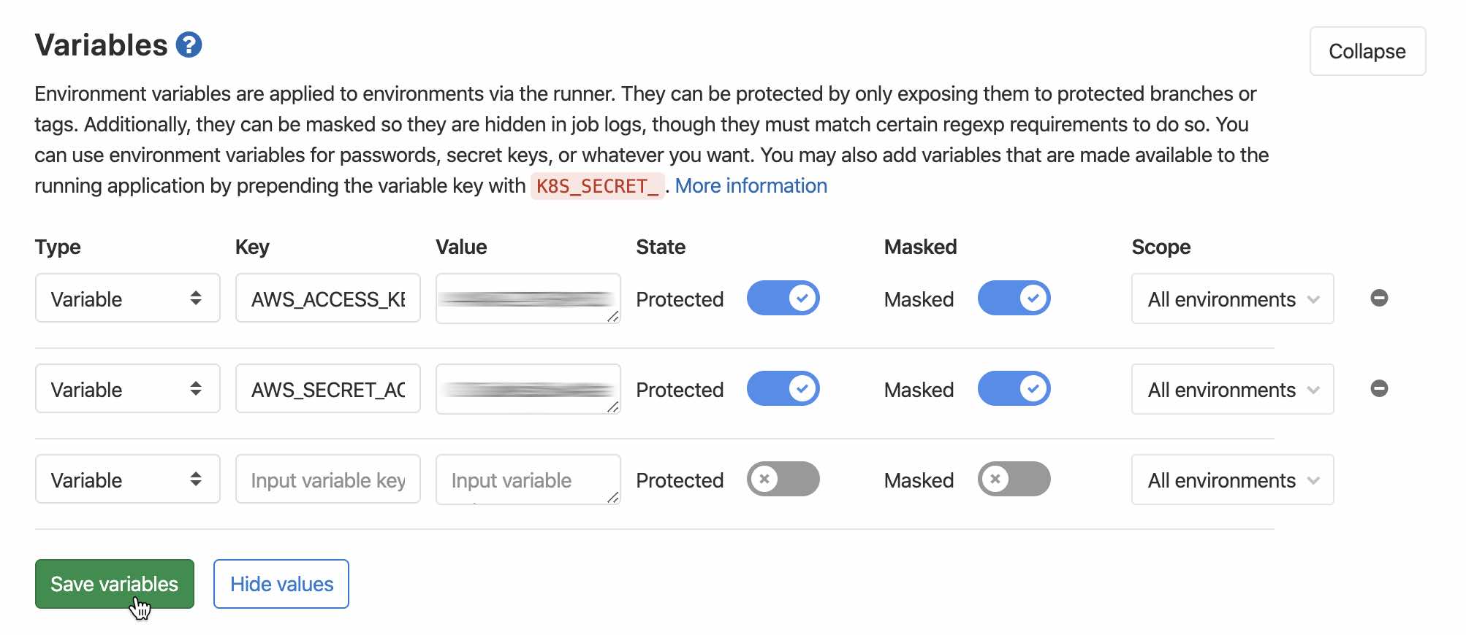Open the More information link
Viewport: 1466px width, 635px height.
click(751, 186)
